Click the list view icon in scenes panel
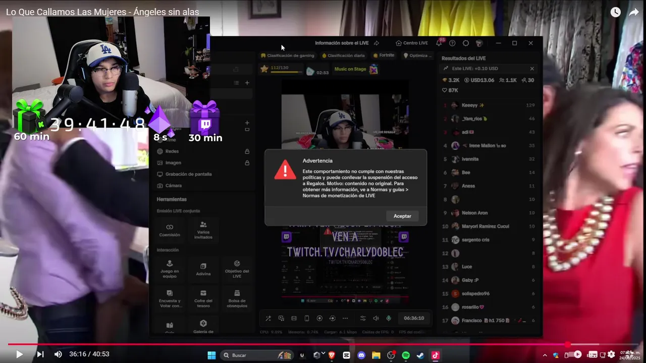The width and height of the screenshot is (646, 363). coord(236,83)
